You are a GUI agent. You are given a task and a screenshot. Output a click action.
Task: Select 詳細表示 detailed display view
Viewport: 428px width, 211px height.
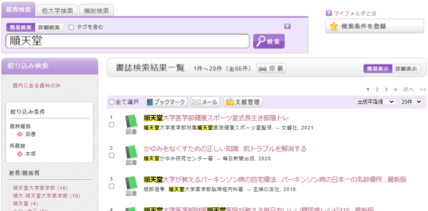coord(406,69)
